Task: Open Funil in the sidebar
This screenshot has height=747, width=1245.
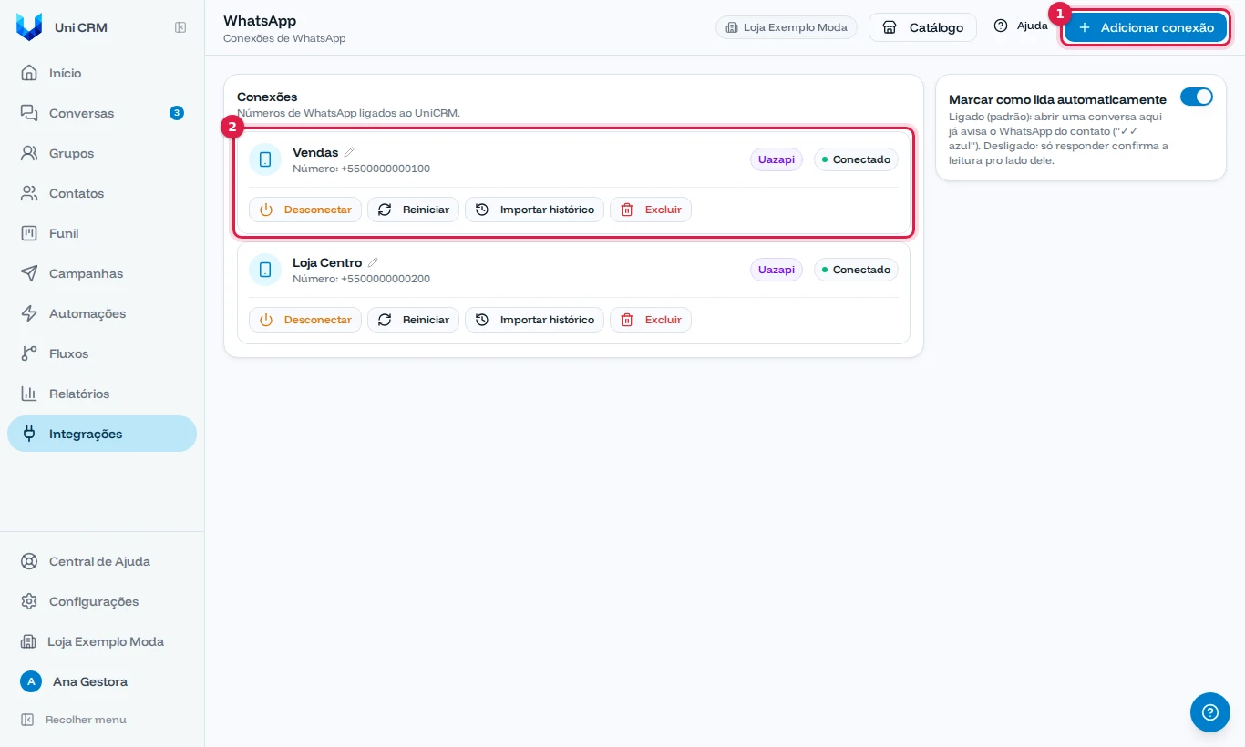Action: (102, 233)
